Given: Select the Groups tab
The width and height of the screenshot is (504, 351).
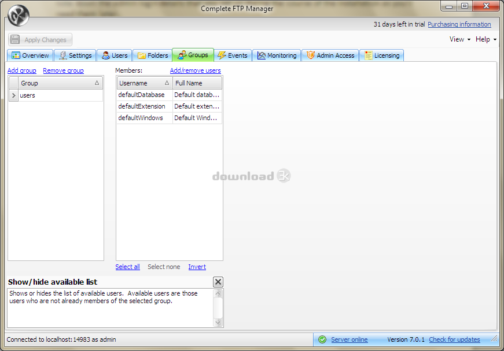Looking at the screenshot, I should click(193, 55).
